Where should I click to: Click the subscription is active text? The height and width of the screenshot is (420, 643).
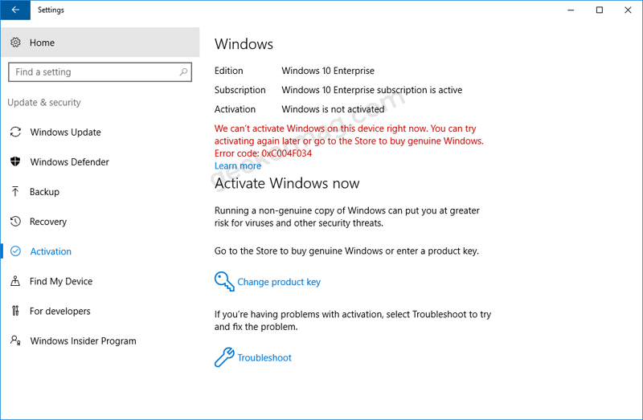(371, 90)
